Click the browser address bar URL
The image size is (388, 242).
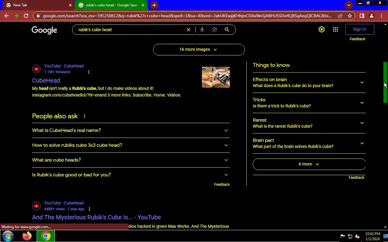click(x=187, y=16)
